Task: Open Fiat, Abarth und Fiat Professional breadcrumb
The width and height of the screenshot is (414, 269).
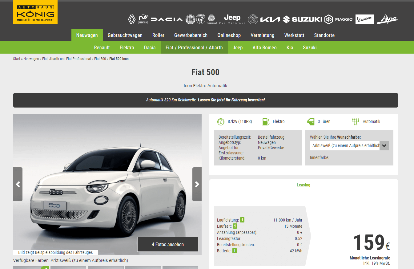Action: click(66, 59)
